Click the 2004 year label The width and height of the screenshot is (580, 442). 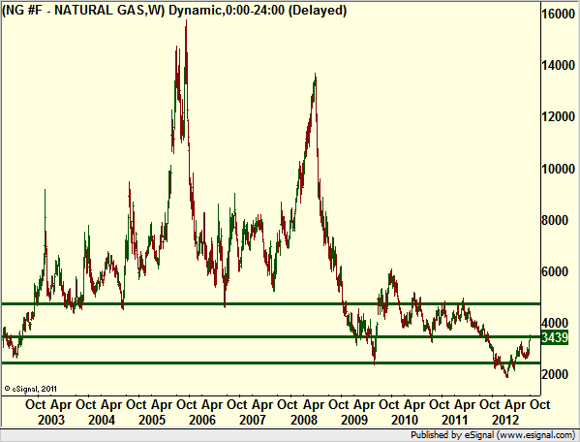pos(102,420)
